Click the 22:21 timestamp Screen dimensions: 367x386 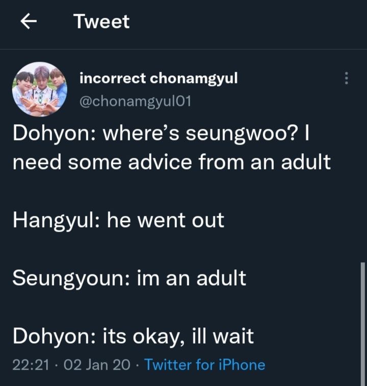[x=31, y=365]
